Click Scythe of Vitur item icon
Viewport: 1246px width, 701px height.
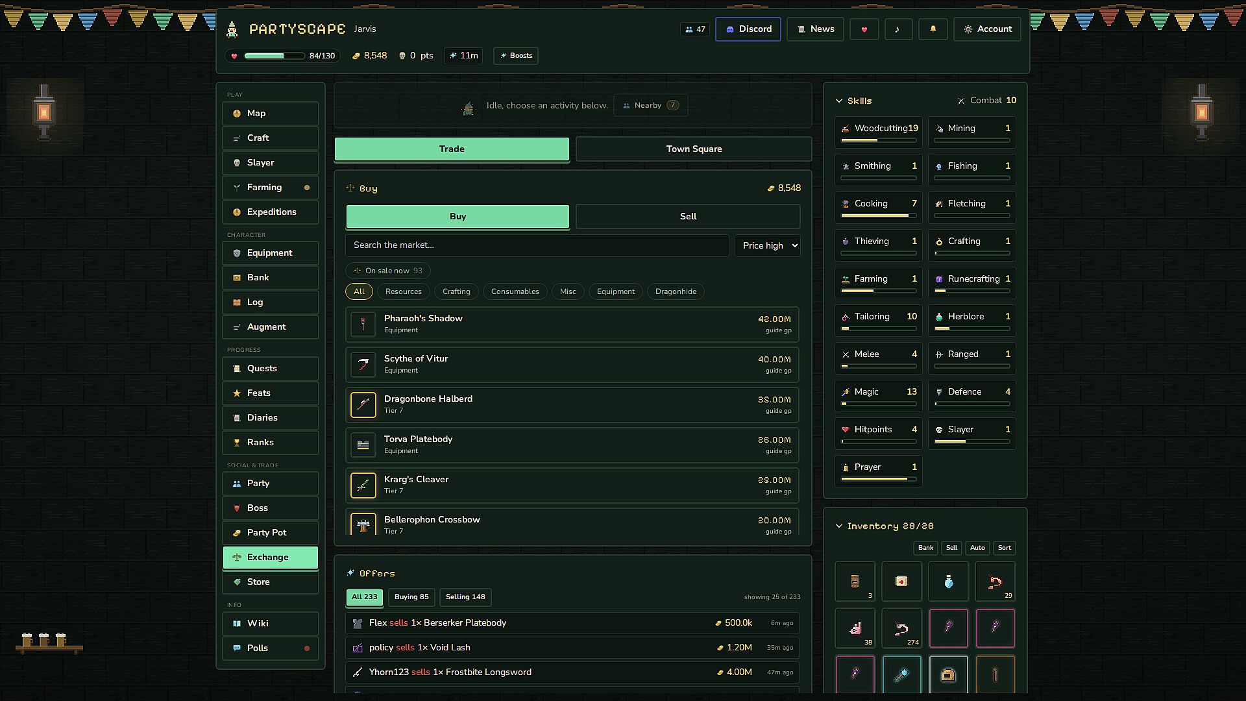363,364
